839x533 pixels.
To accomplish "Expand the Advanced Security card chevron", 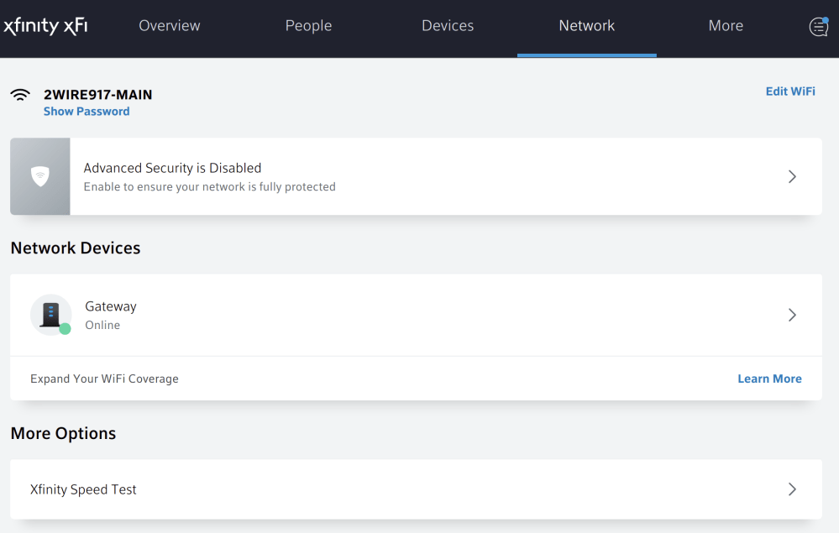I will (791, 176).
